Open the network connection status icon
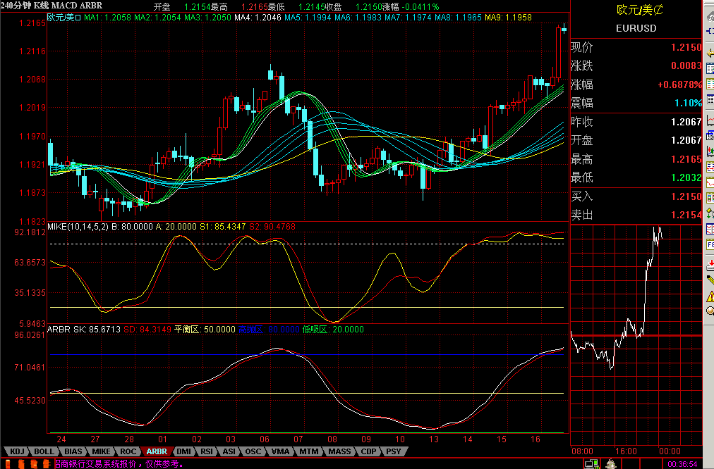This screenshot has width=714, height=469. [x=591, y=464]
